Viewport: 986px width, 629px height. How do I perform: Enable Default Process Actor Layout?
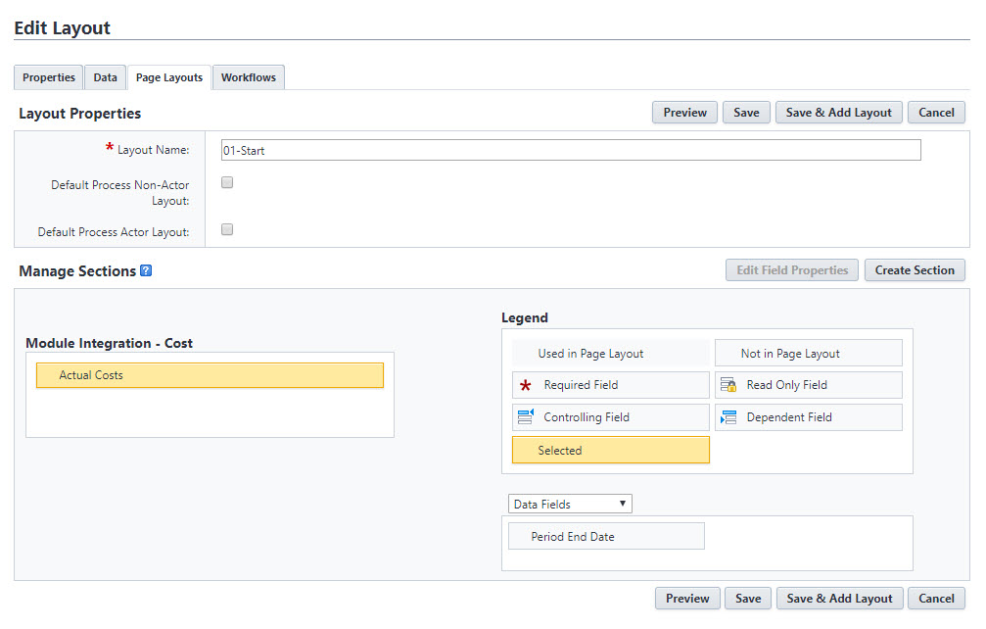click(x=226, y=229)
